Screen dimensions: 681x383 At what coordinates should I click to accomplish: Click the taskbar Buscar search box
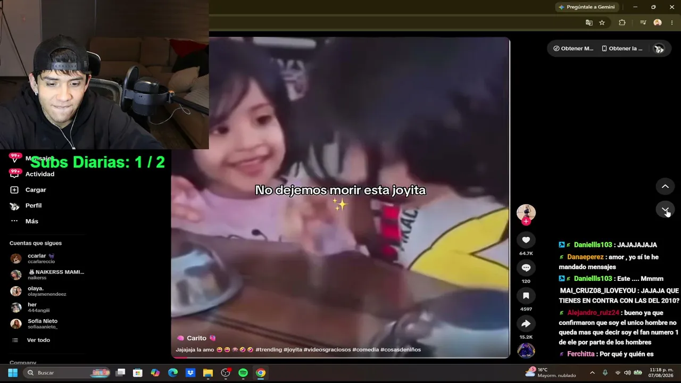(67, 373)
